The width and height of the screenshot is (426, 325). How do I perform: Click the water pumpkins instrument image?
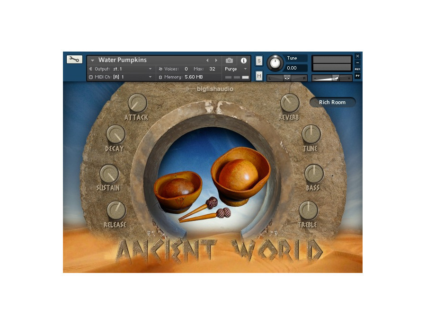213,184
